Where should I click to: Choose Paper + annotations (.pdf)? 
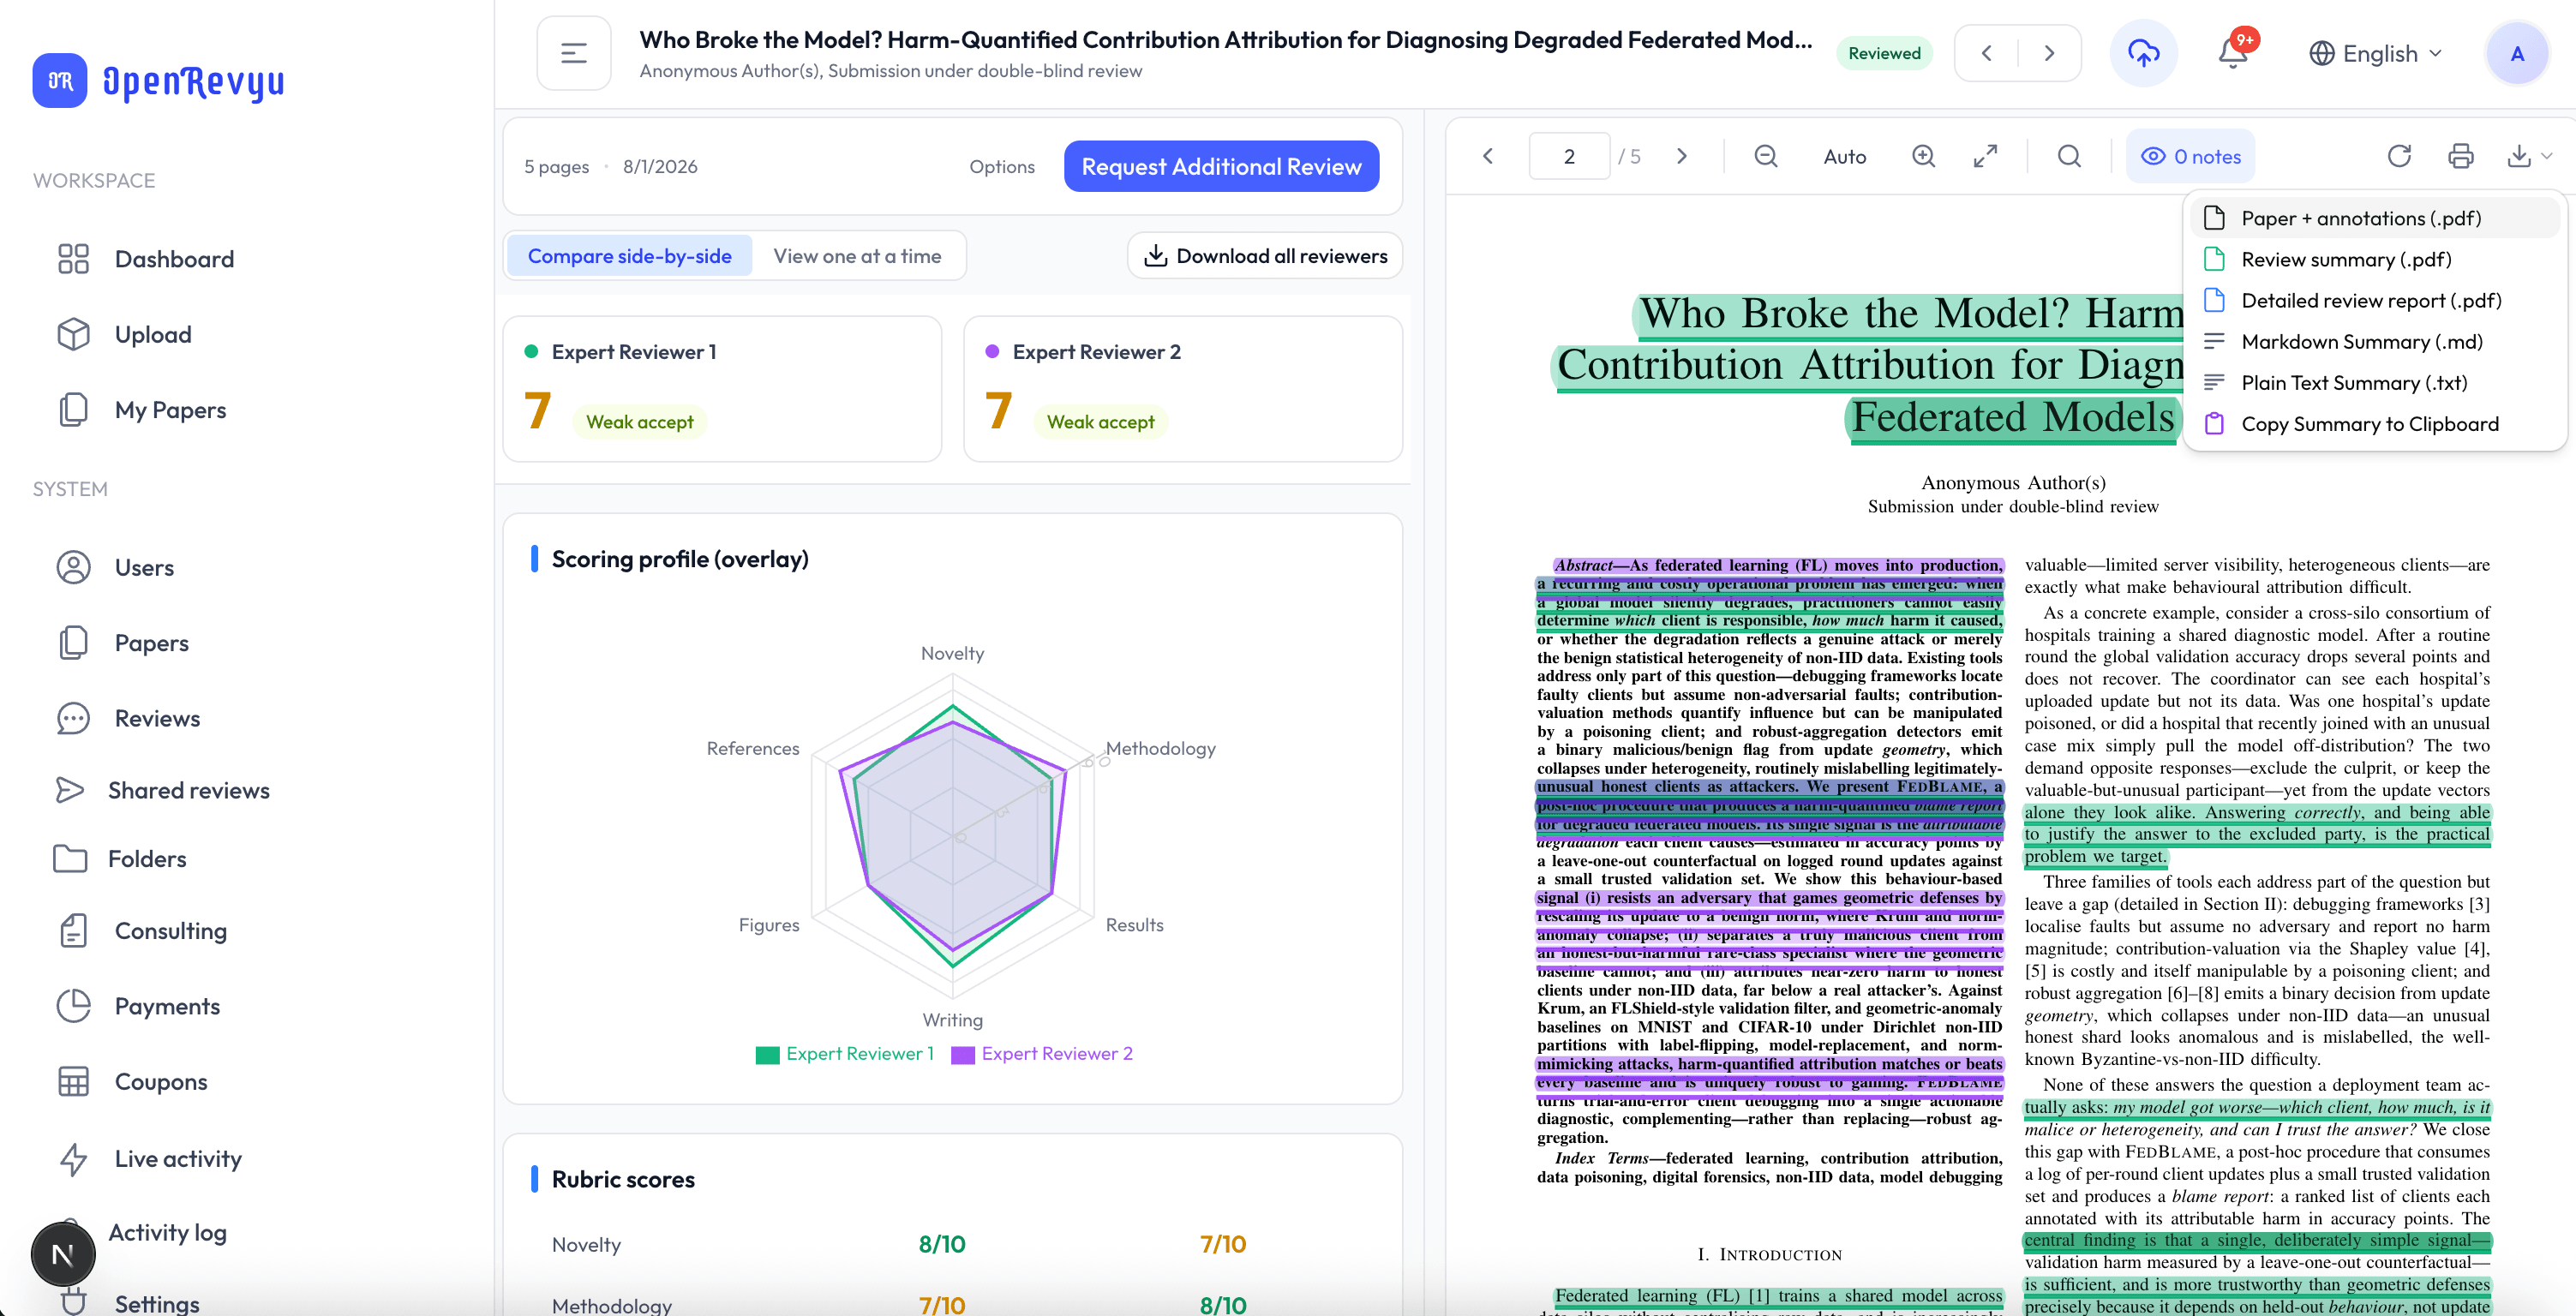point(2373,218)
